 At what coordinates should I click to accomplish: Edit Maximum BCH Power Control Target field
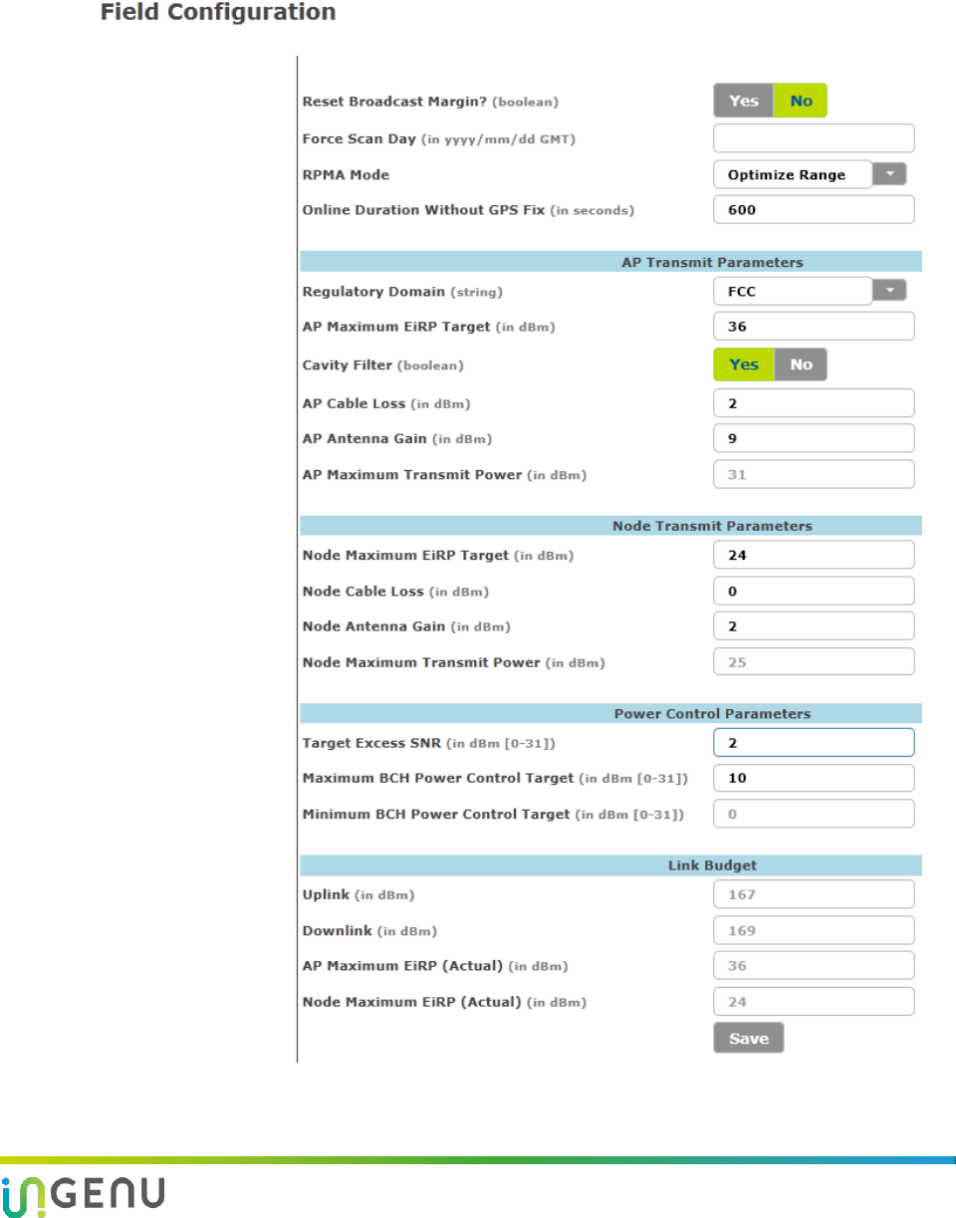click(x=814, y=778)
